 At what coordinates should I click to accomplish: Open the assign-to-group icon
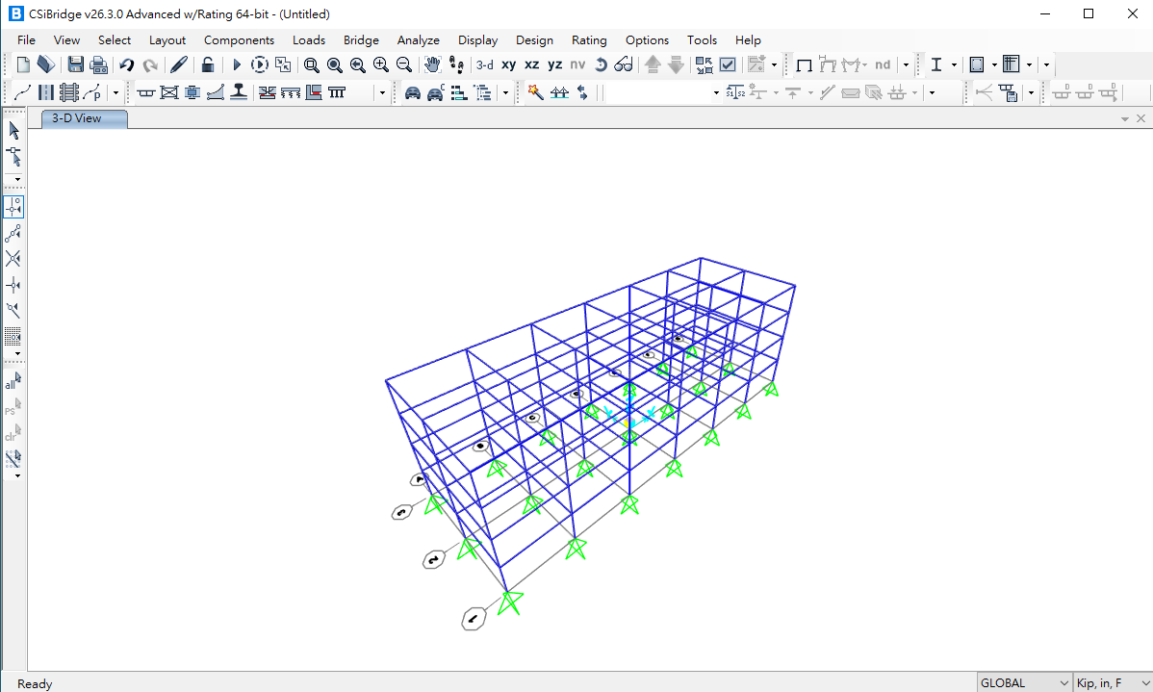[x=704, y=64]
